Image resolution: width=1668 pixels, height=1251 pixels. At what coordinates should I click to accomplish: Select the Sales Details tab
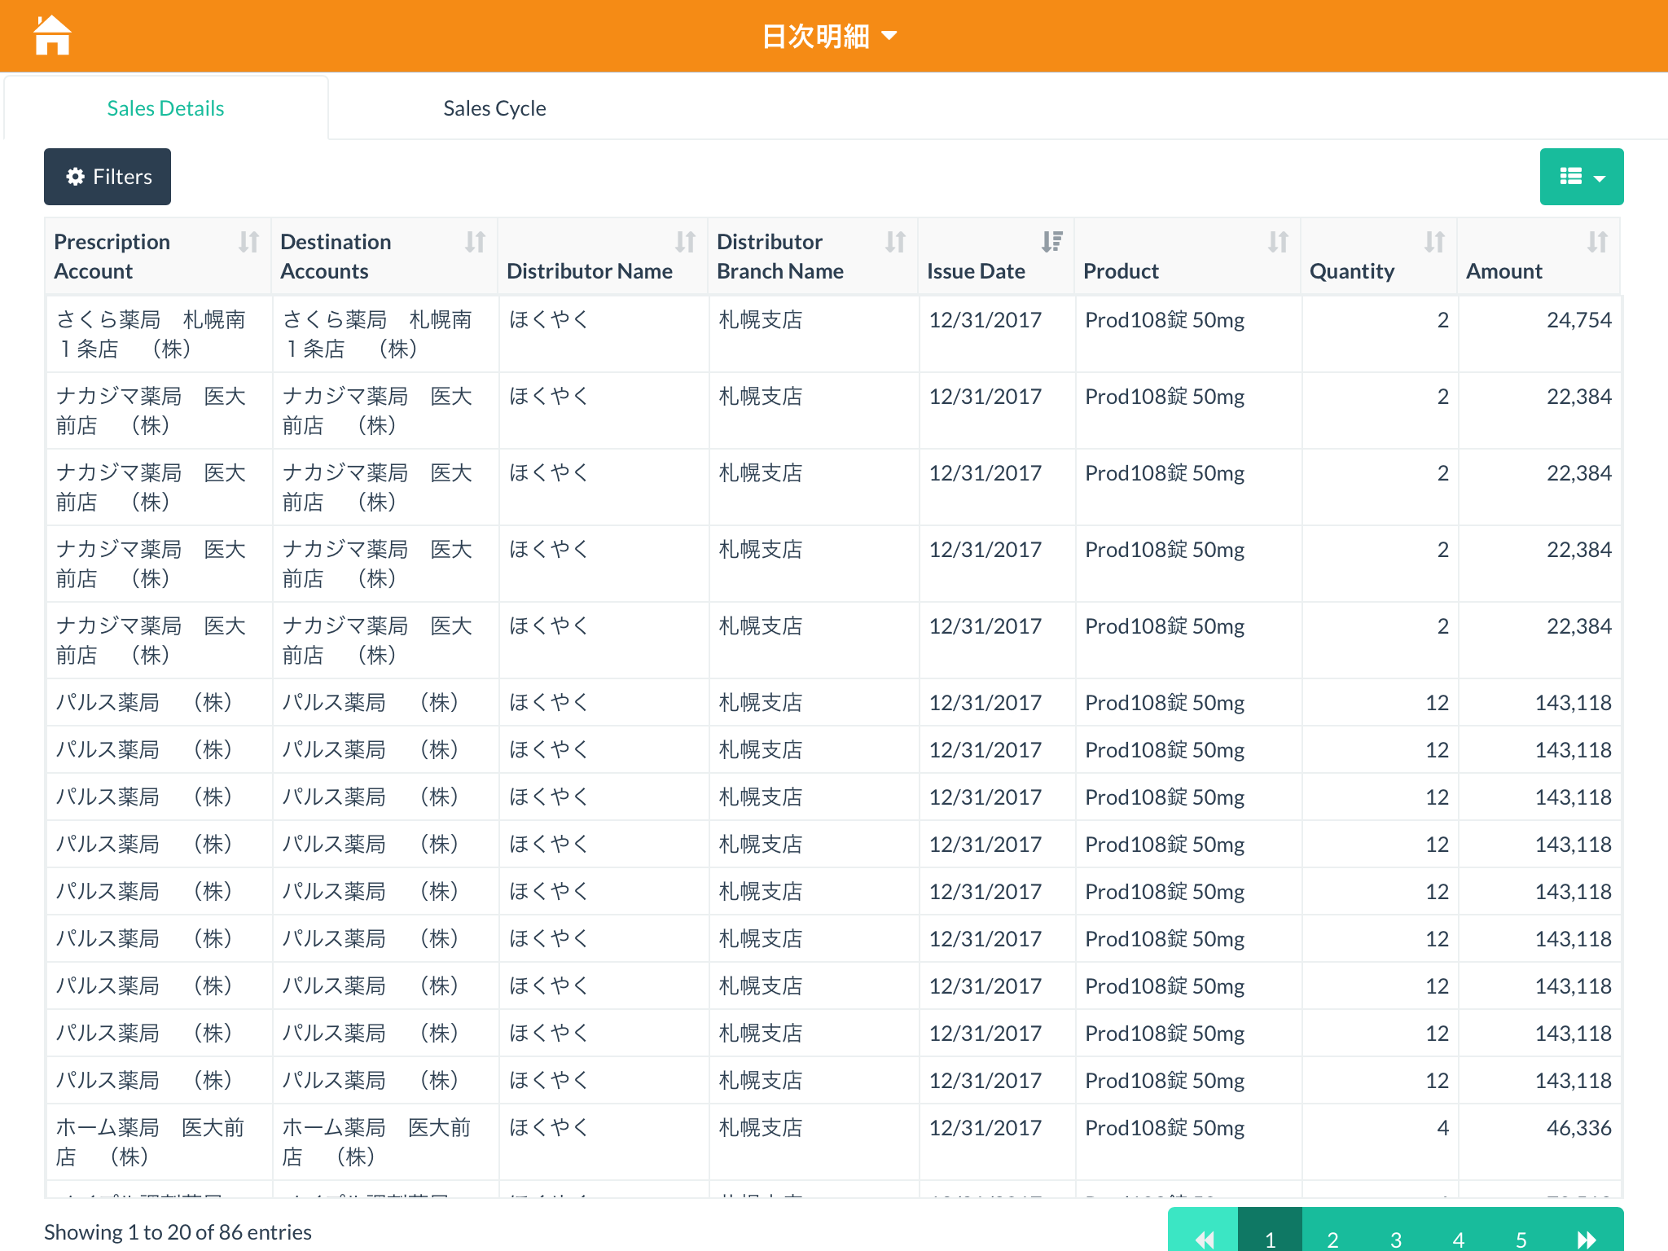(165, 108)
